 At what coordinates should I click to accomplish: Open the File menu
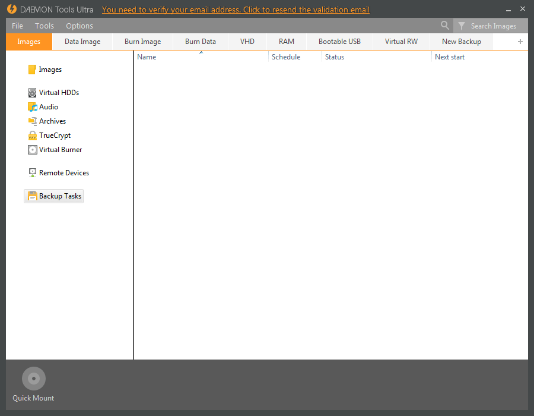click(x=17, y=26)
